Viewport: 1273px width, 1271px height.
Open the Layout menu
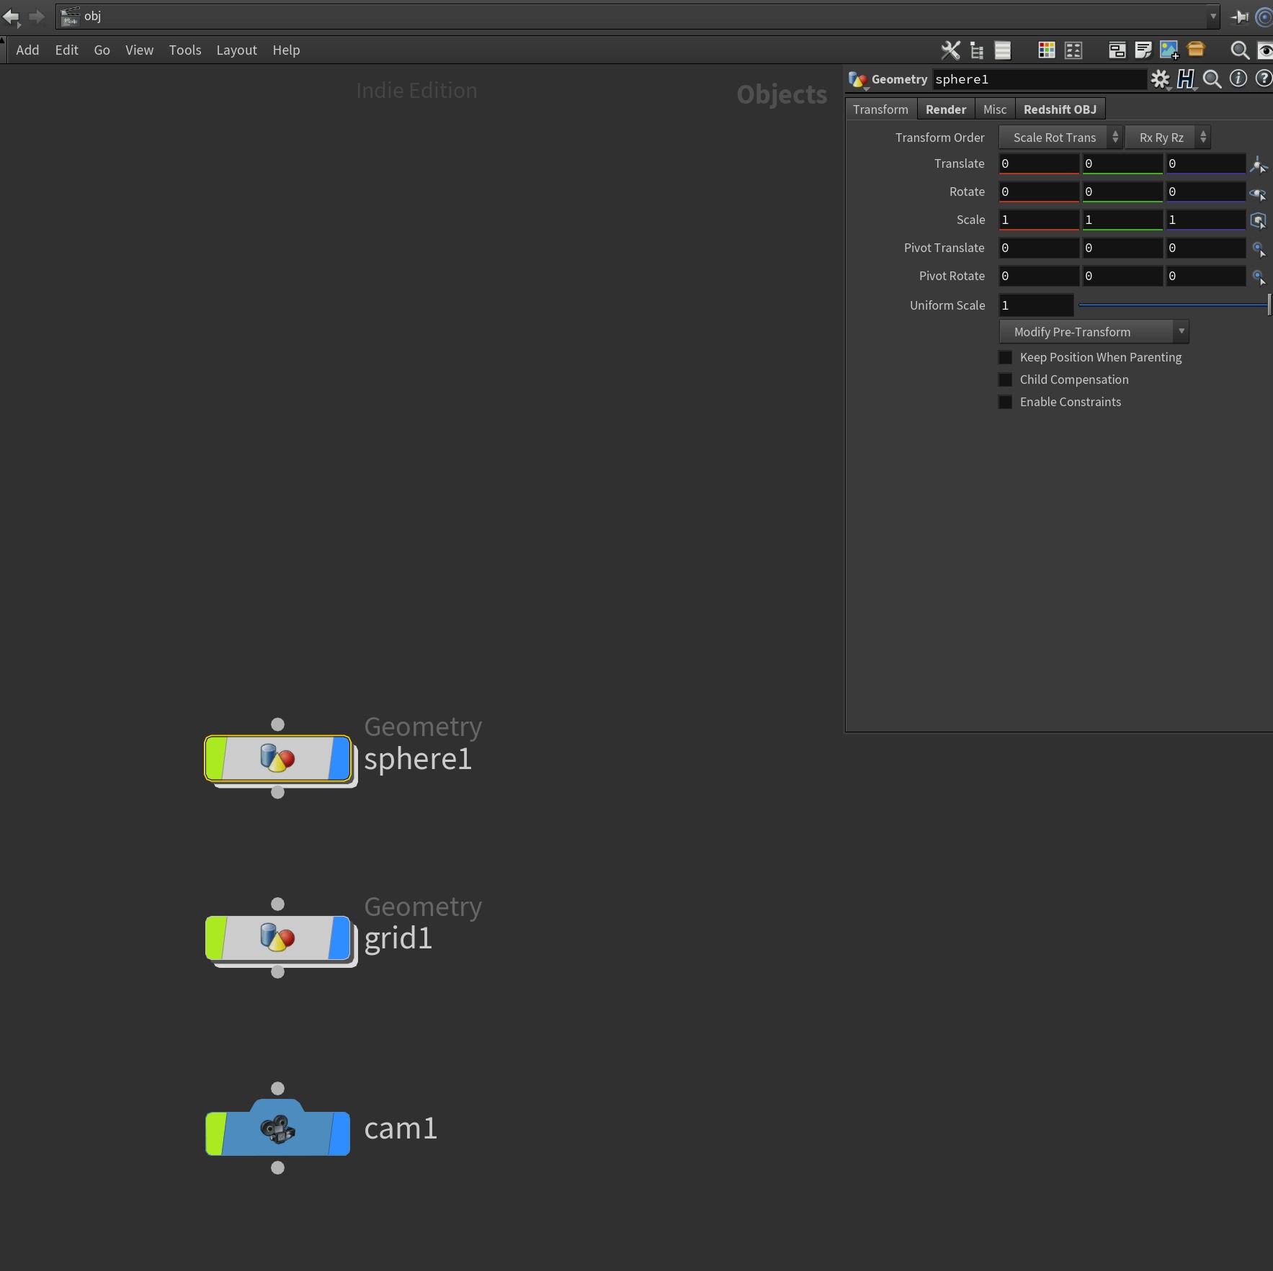coord(236,50)
